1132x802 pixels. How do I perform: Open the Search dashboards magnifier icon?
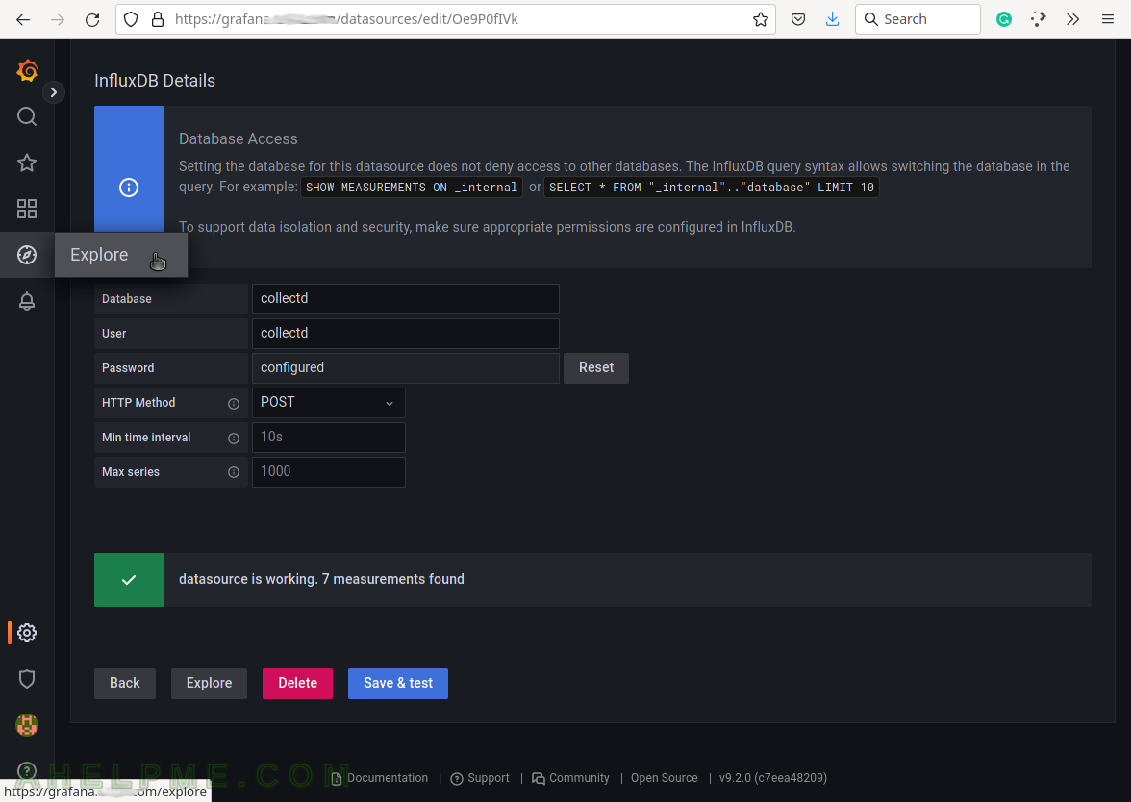click(x=27, y=116)
